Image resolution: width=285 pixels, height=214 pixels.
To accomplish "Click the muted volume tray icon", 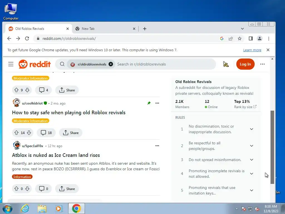I will coord(257,209).
